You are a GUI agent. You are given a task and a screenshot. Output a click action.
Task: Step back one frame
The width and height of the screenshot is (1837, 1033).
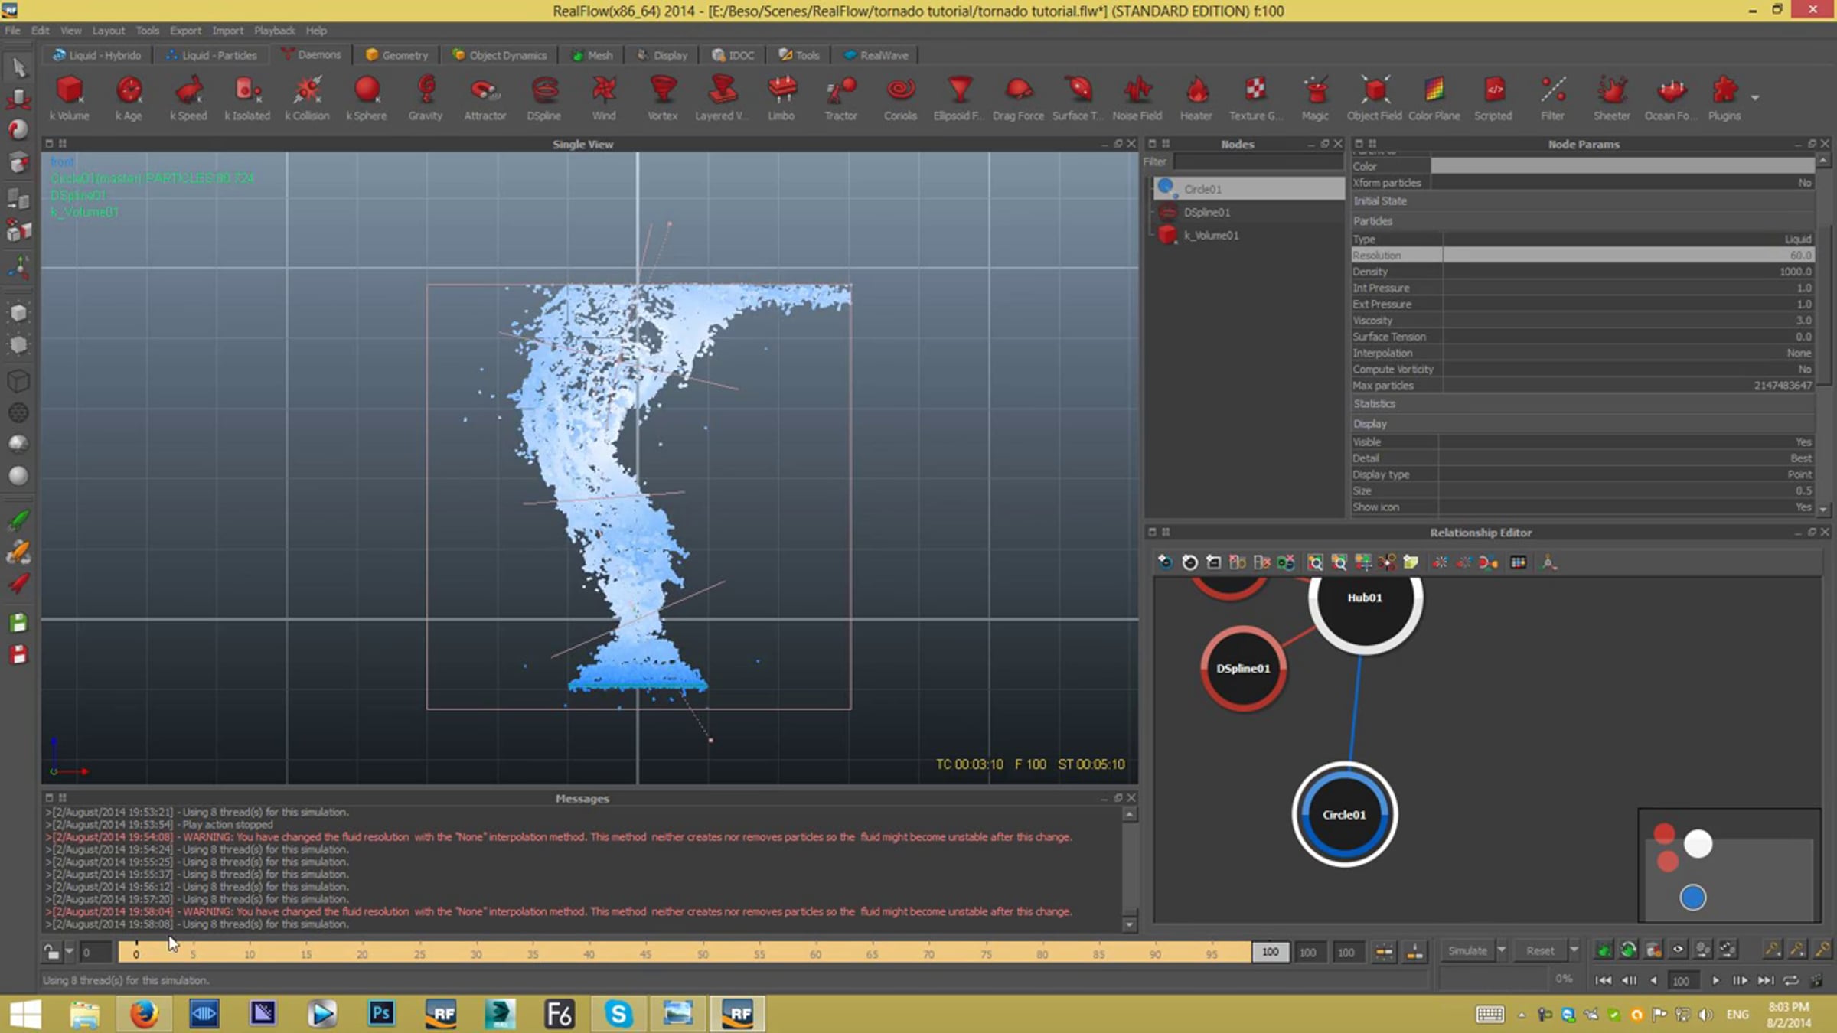click(x=1629, y=980)
